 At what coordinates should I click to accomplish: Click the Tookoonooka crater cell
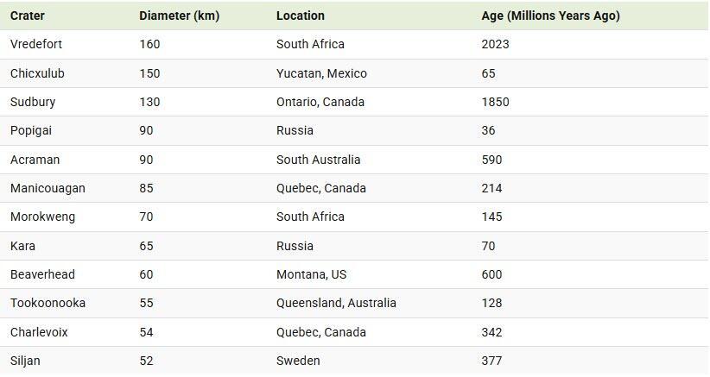[x=48, y=303]
